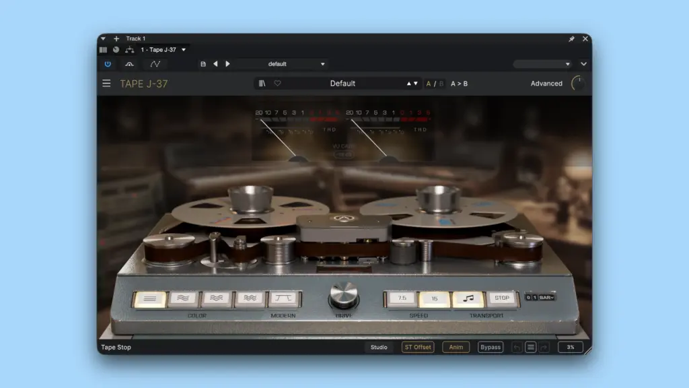Pin the plugin window
The height and width of the screenshot is (388, 689).
tap(572, 38)
